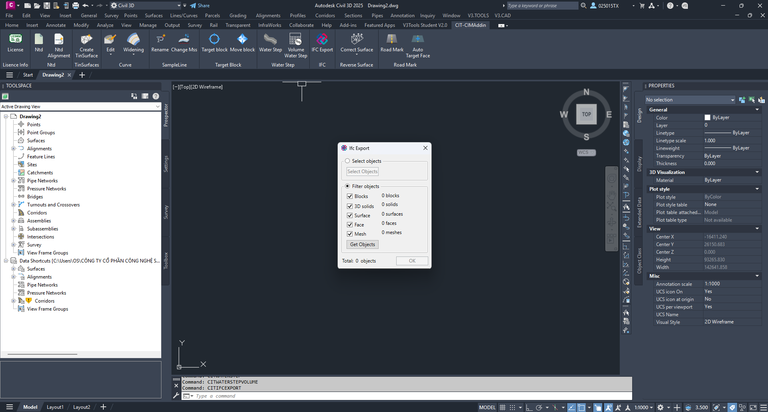Launch the Create TinSurface tool

coord(87,46)
